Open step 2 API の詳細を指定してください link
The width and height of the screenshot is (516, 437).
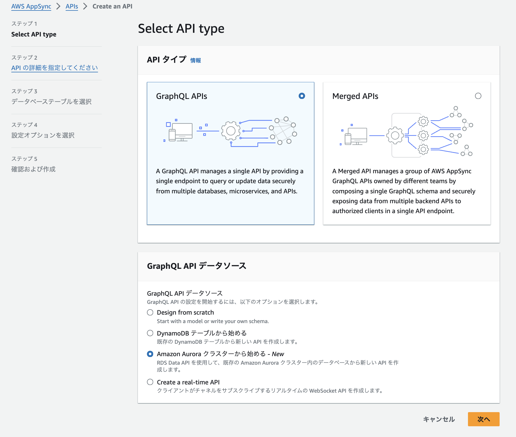55,68
